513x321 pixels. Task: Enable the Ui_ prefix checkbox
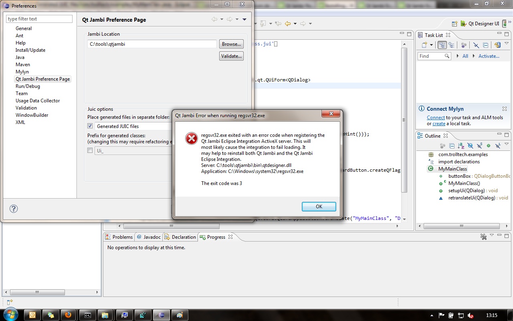click(90, 150)
